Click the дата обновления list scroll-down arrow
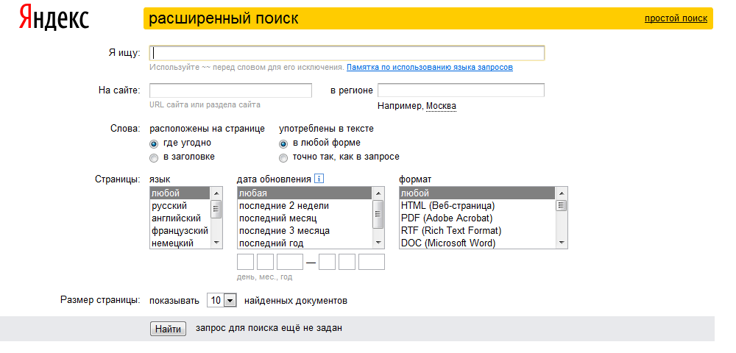Screen dimensions: 736x353 coord(378,243)
